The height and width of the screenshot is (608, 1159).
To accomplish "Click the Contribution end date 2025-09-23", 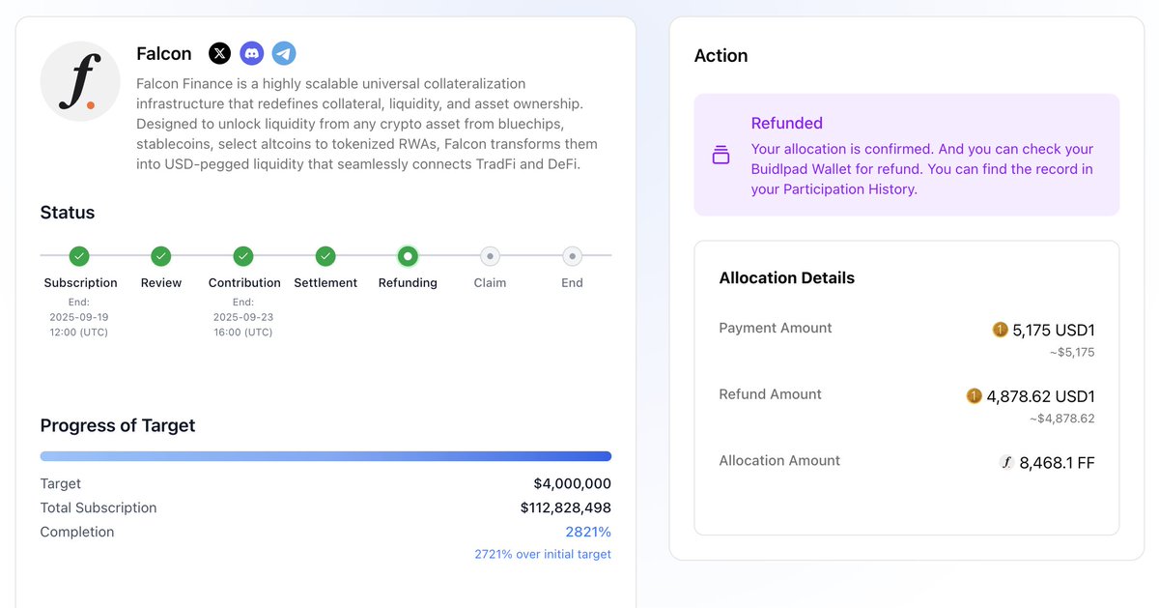I will [x=243, y=317].
